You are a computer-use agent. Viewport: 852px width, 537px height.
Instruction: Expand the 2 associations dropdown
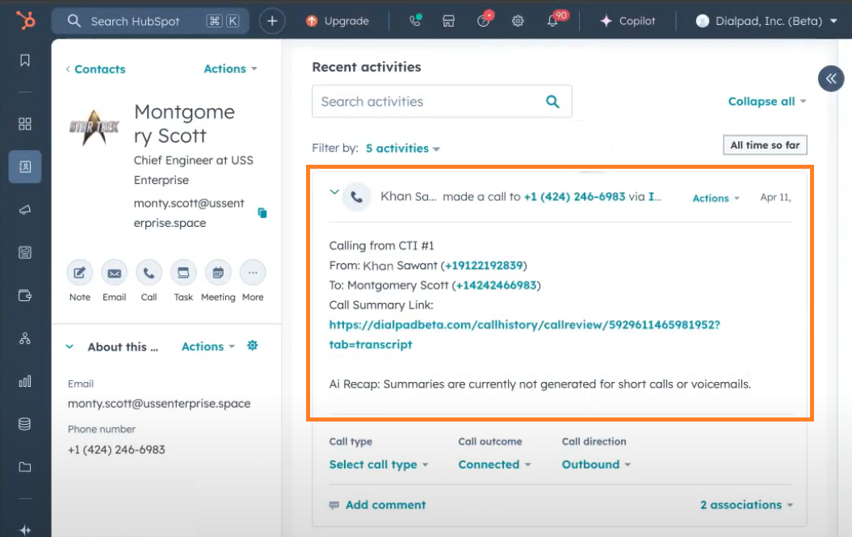coord(746,505)
